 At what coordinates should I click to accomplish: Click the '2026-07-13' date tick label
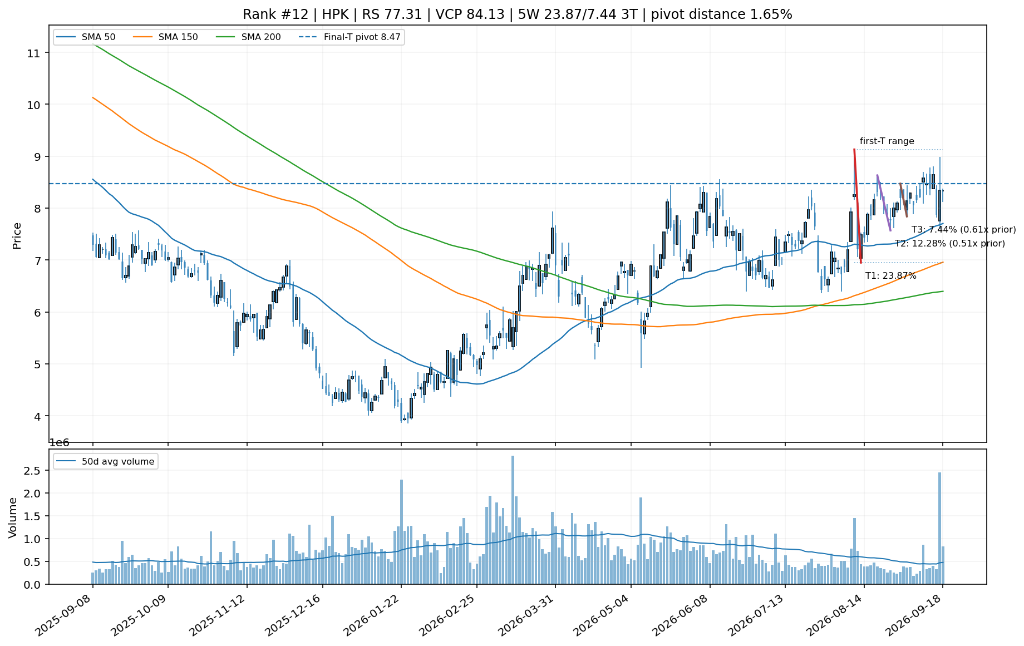[x=755, y=615]
